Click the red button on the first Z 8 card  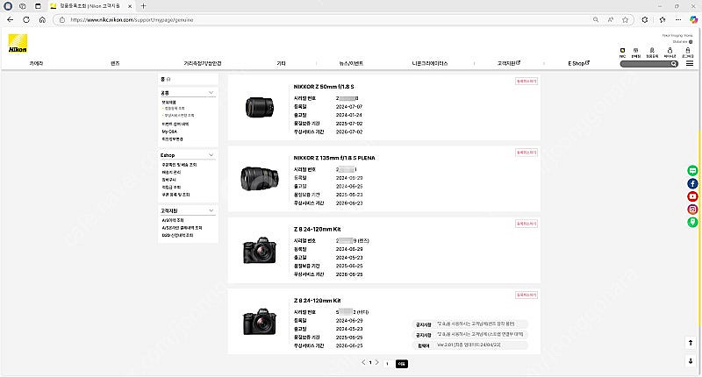pyautogui.click(x=526, y=224)
